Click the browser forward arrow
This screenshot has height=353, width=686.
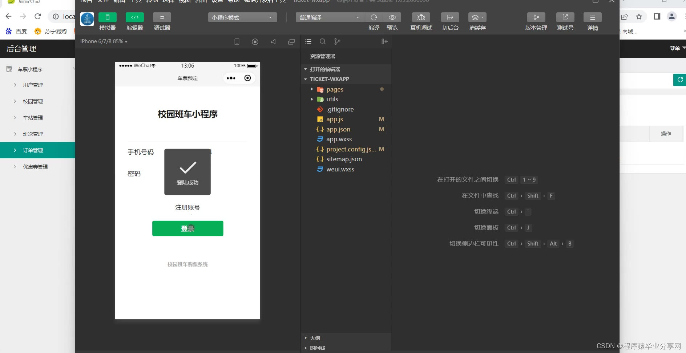click(x=23, y=16)
